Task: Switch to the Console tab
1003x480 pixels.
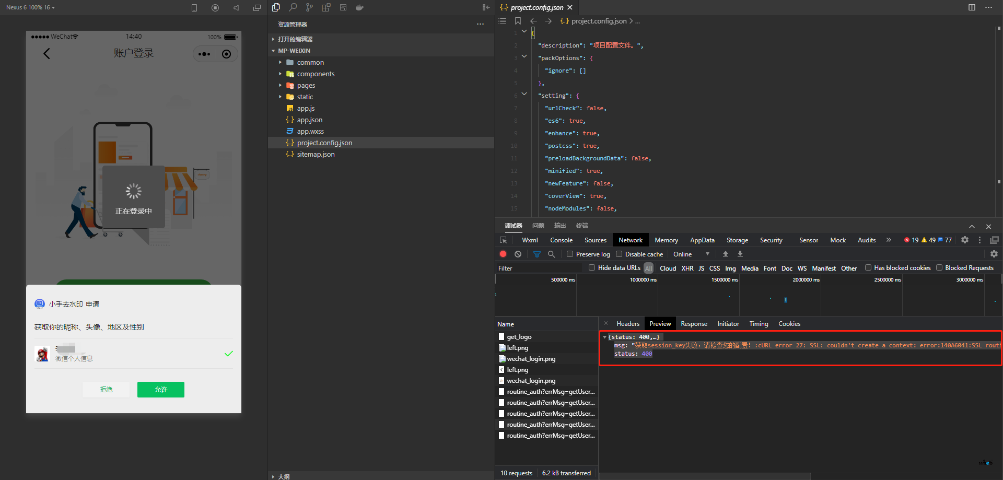Action: point(561,240)
